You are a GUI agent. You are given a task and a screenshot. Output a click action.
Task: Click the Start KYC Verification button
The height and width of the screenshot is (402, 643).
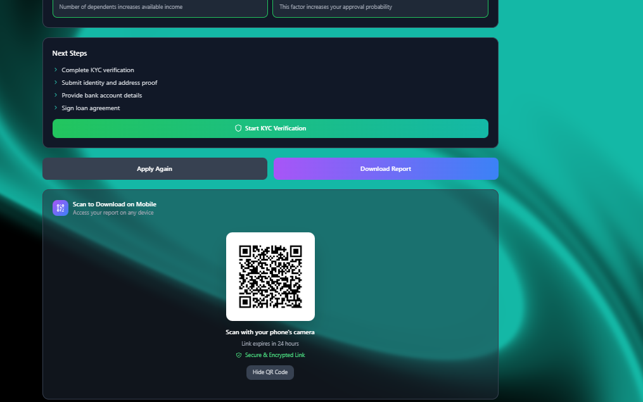(x=271, y=129)
